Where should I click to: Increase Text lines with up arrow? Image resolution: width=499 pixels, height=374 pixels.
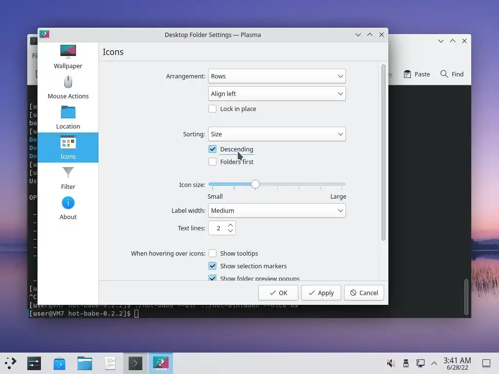point(230,225)
